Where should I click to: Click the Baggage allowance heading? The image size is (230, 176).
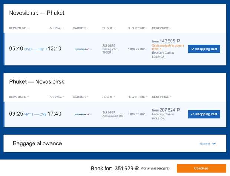37,143
